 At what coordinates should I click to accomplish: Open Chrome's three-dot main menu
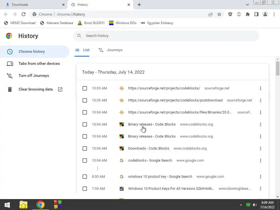pos(274,14)
